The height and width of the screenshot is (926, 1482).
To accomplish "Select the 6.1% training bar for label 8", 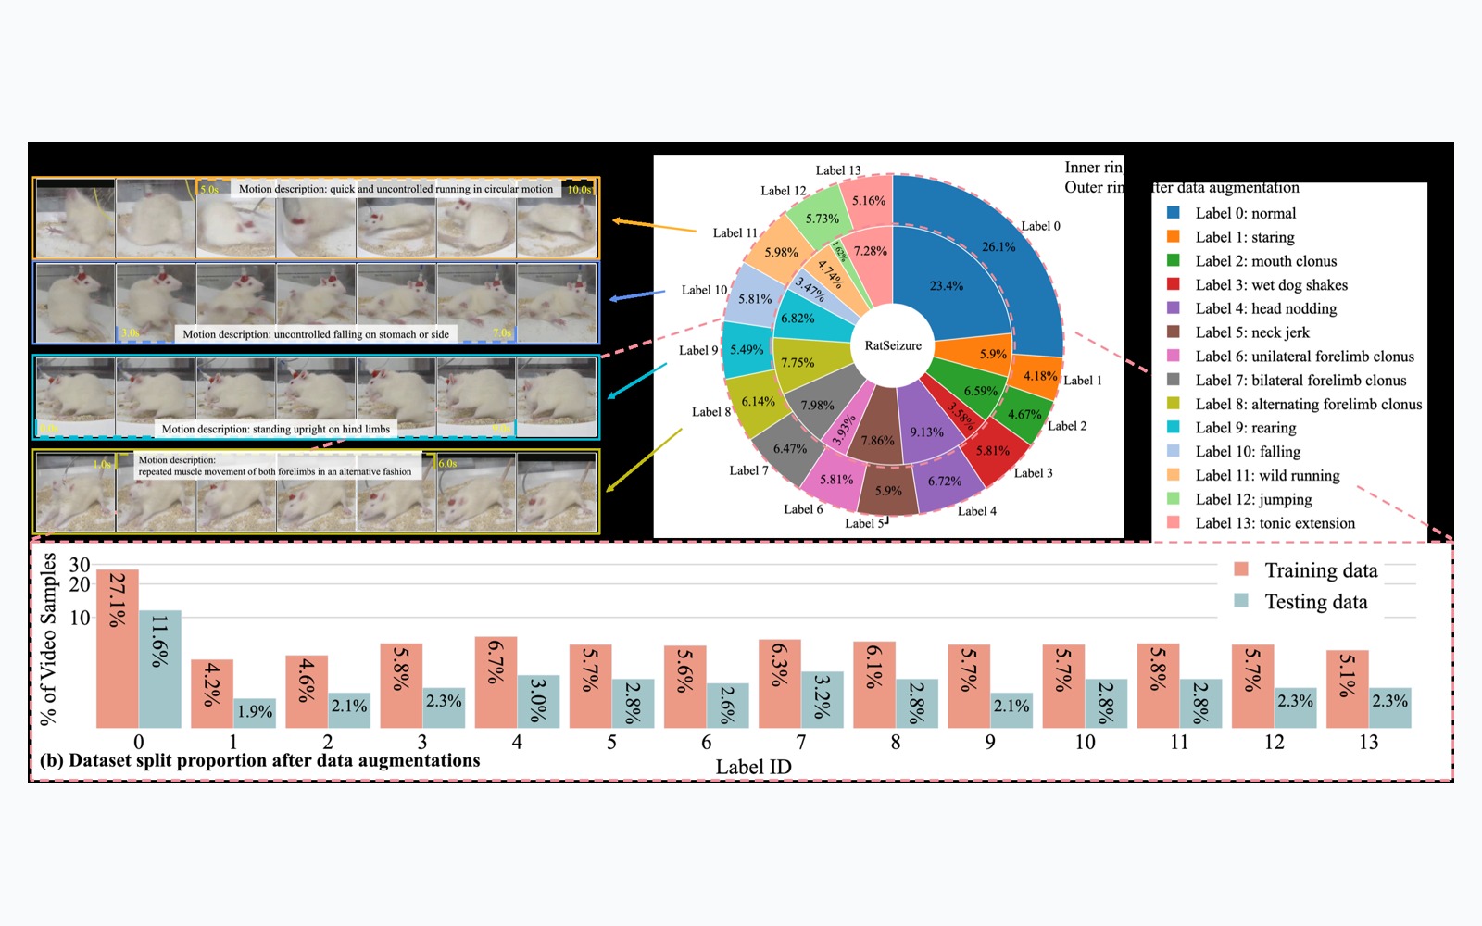I will 874,684.
